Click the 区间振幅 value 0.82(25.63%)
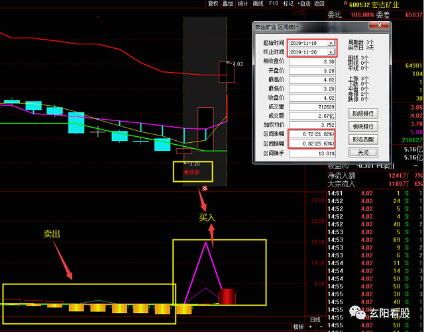424x332 pixels. coord(312,144)
